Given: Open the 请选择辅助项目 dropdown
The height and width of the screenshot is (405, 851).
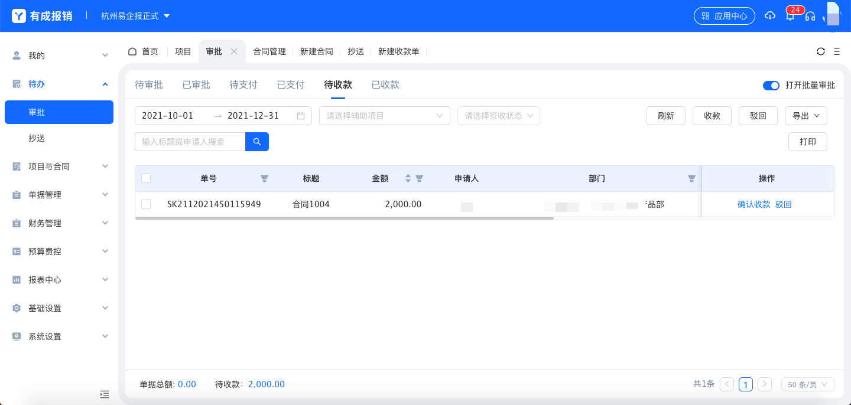Looking at the screenshot, I should pyautogui.click(x=385, y=116).
